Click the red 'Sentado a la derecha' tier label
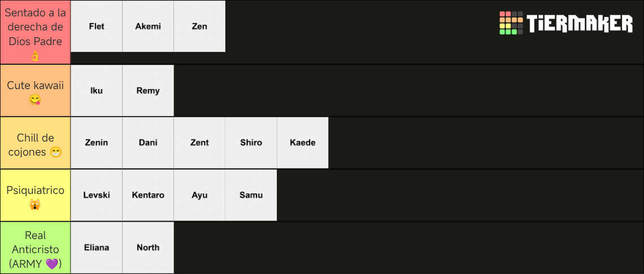This screenshot has width=644, height=274. tap(36, 32)
